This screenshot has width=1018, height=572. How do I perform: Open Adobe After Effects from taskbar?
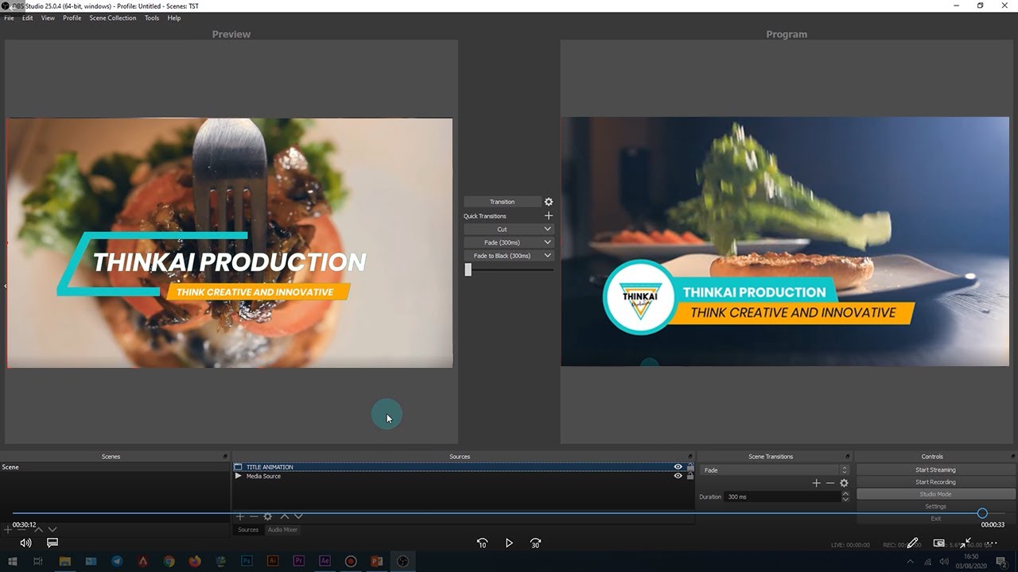[x=324, y=562]
